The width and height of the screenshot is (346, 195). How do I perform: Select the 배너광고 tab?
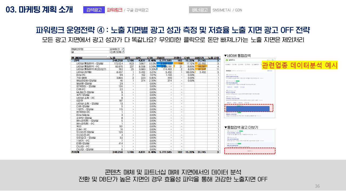pyautogui.click(x=199, y=10)
